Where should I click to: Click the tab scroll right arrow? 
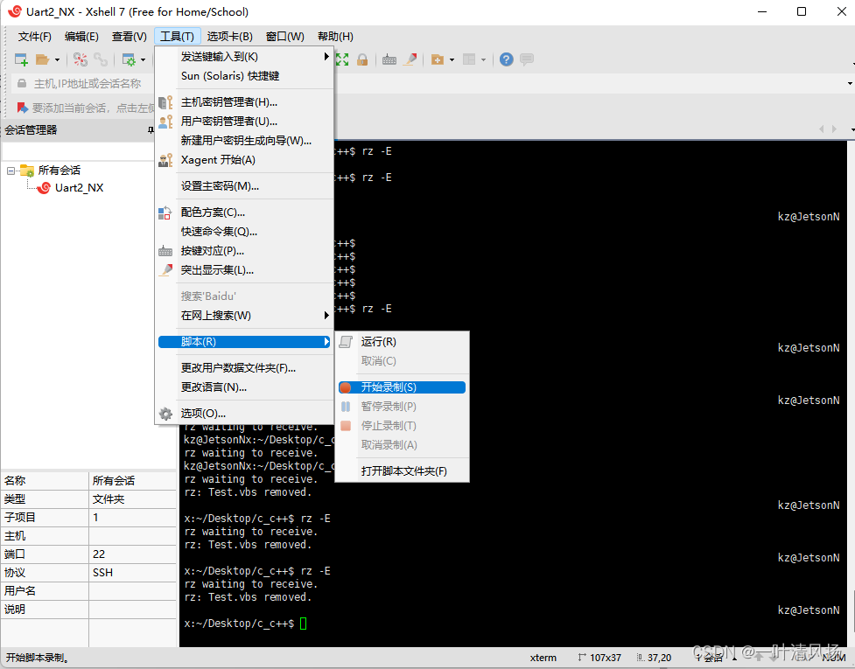click(834, 129)
